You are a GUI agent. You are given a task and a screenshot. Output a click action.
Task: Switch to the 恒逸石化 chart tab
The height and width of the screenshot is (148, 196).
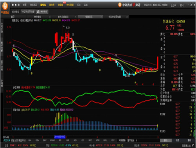point(89,17)
